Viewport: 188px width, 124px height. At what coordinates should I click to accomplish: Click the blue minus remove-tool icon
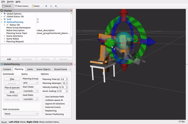coord(51,6)
